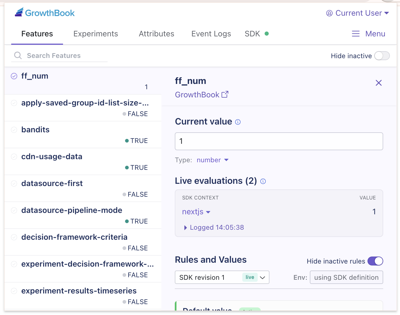This screenshot has height=315, width=400.
Task: Click the Current value input field
Action: coord(279,141)
